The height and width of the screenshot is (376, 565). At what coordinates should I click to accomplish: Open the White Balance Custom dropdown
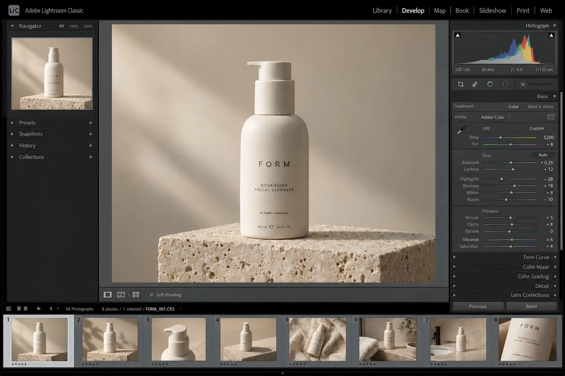coord(539,129)
